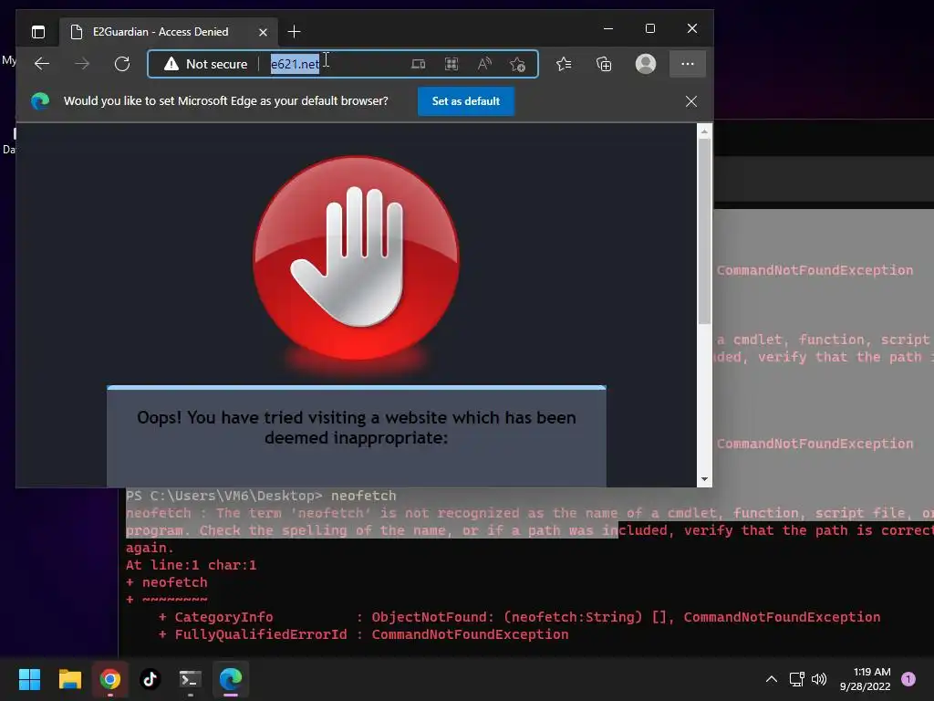Click the Edge icon in taskbar

pos(231,679)
